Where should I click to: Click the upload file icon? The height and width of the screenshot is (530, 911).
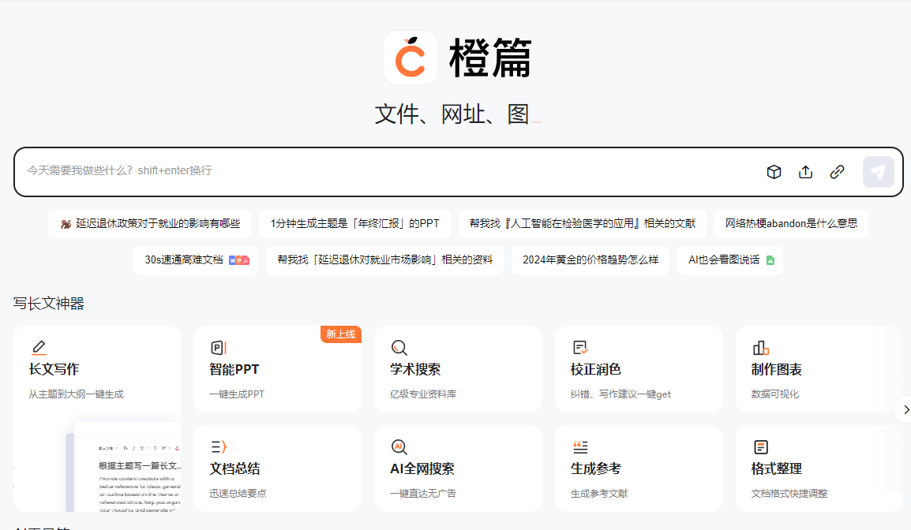point(805,172)
